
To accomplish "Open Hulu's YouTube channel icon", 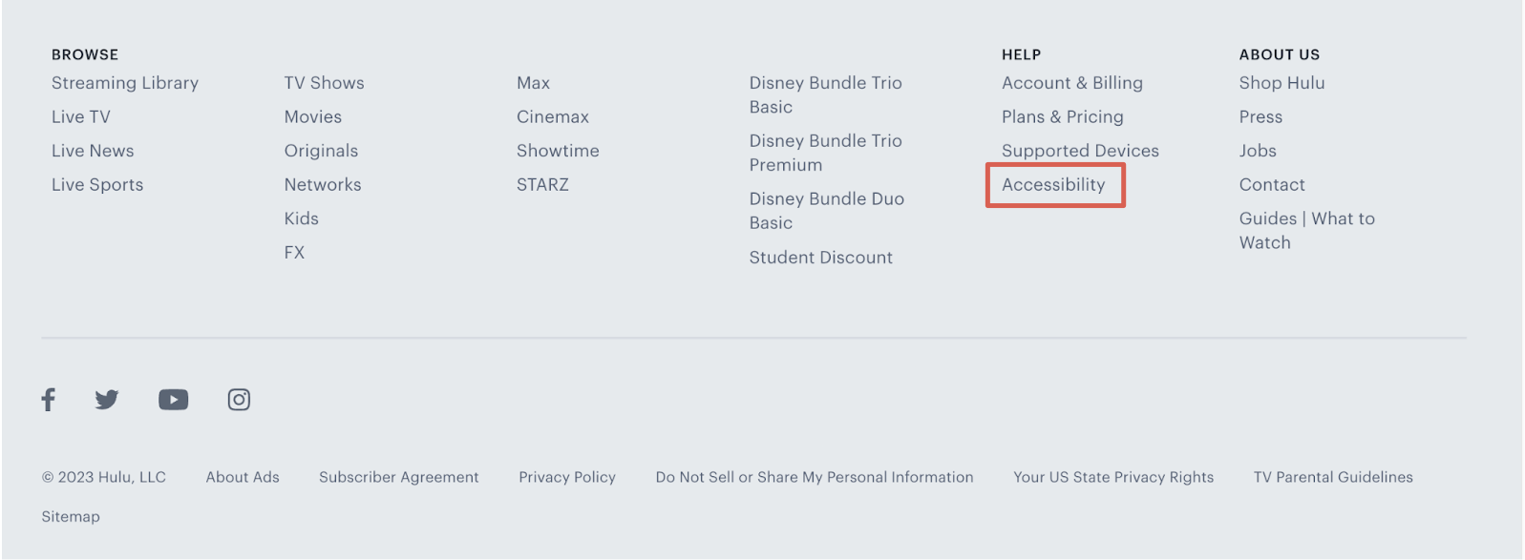I will [173, 399].
